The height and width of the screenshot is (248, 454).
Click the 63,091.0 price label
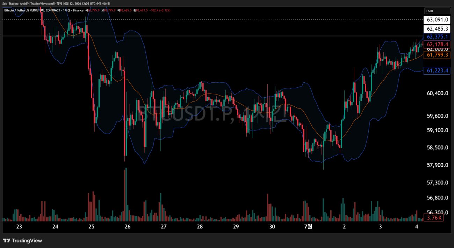coord(437,20)
